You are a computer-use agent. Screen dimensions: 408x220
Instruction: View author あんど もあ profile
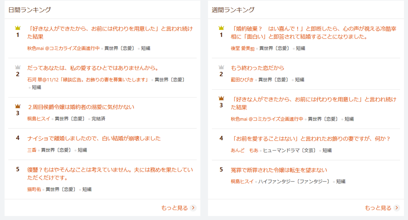pos(244,150)
